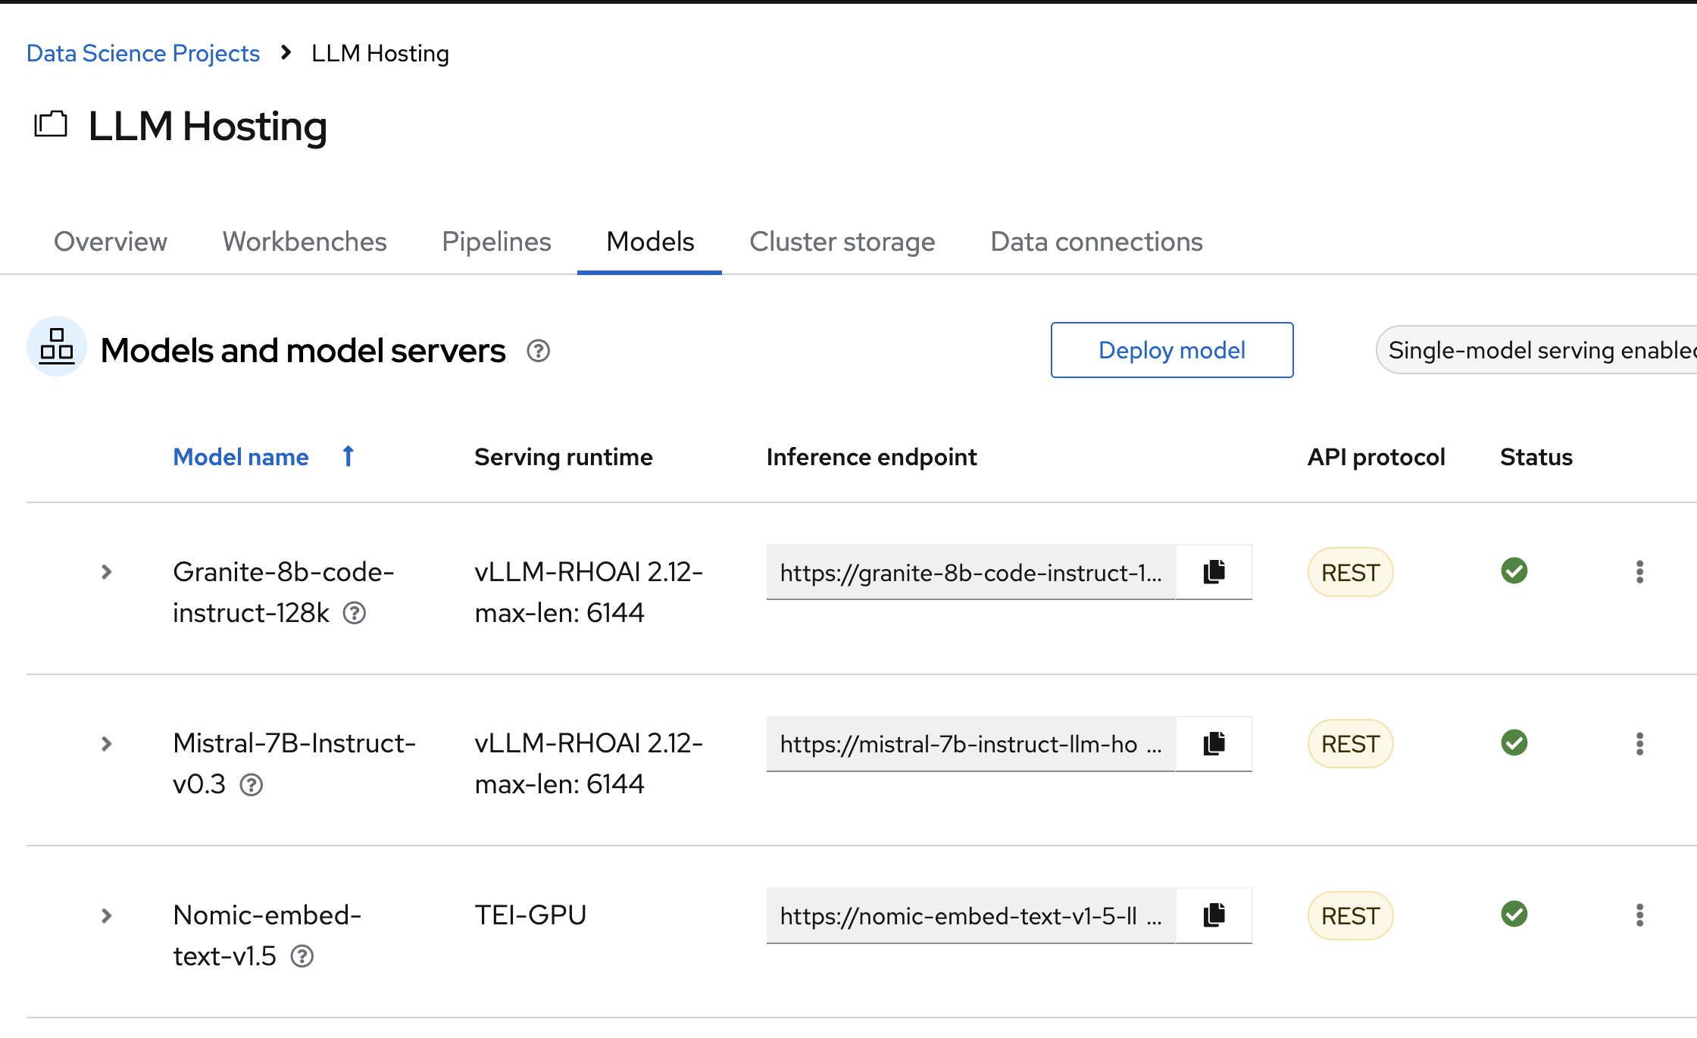Copy the Mistral-7B-Instruct inference endpoint
Image resolution: width=1697 pixels, height=1038 pixels.
1213,744
